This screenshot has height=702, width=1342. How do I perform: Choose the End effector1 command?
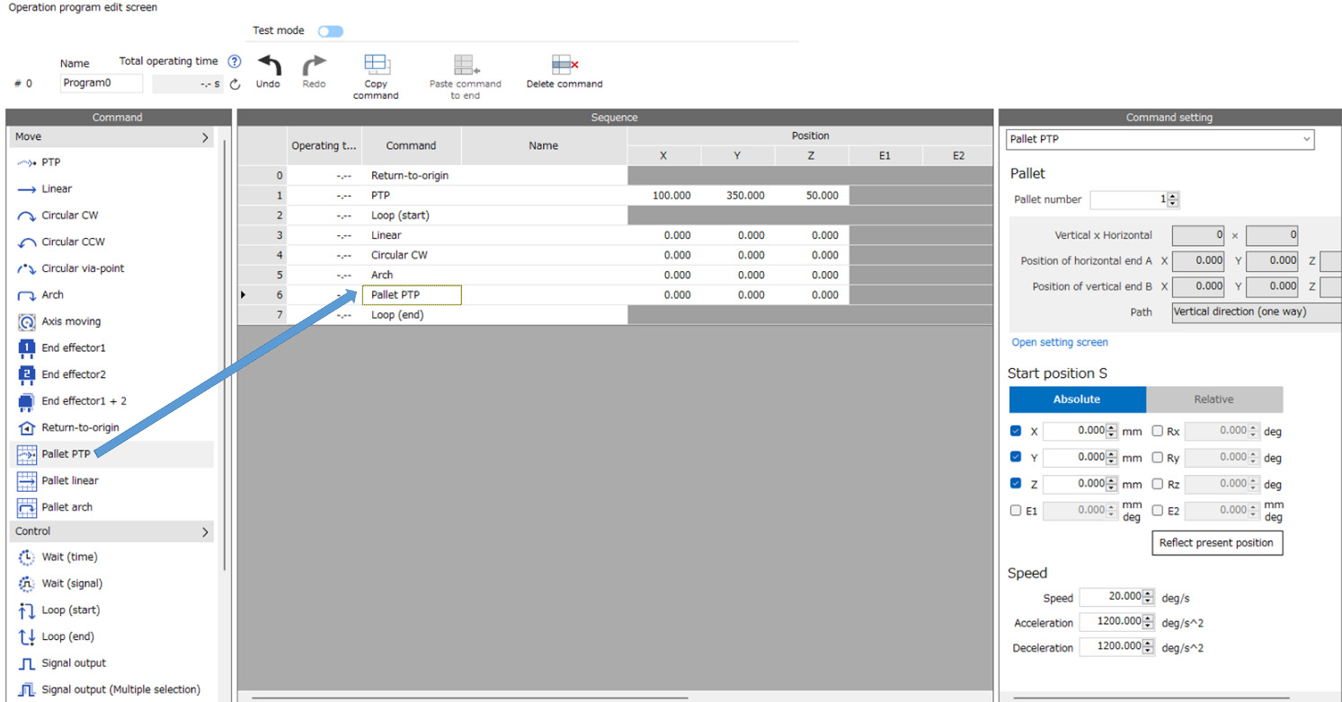(27, 348)
